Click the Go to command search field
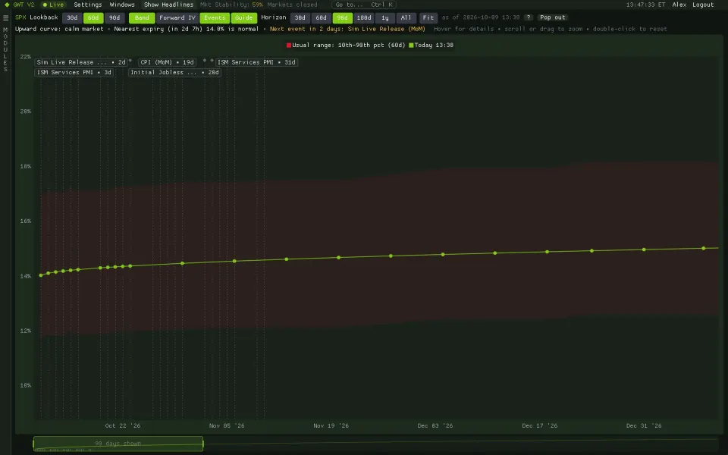Viewport: 728px width, 455px height. pyautogui.click(x=363, y=5)
